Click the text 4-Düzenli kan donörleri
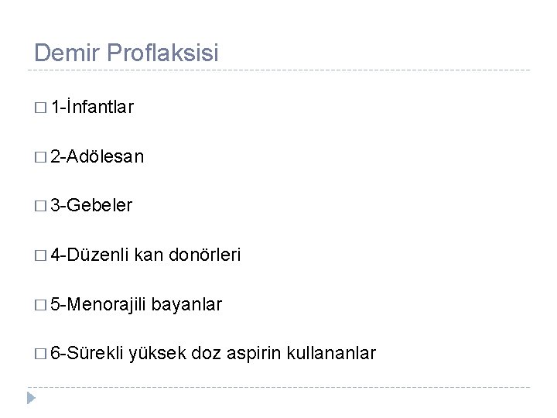 pyautogui.click(x=145, y=255)
